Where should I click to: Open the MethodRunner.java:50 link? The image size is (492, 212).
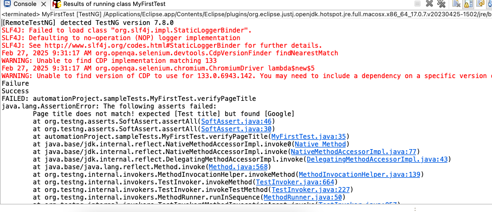(302, 197)
